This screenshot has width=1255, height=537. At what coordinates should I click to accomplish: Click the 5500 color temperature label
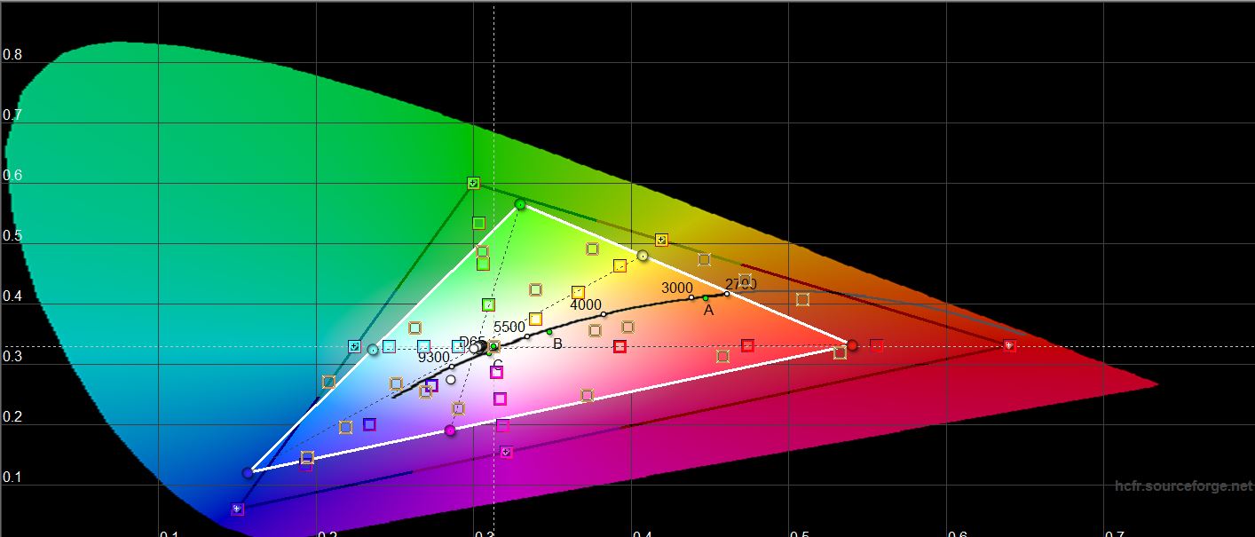click(509, 328)
